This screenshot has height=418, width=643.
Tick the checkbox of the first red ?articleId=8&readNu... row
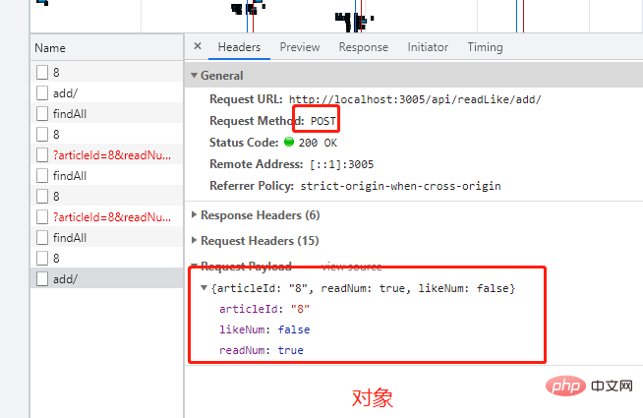(42, 155)
